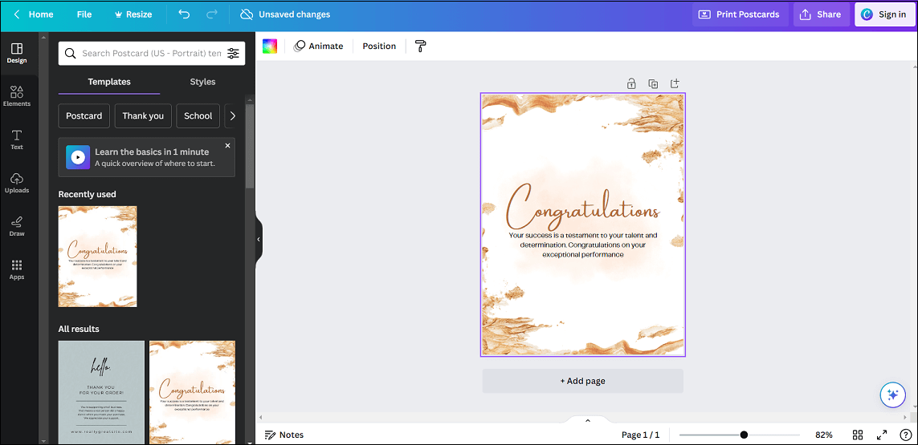Click the canvas horizontal scrollbar
Image resolution: width=918 pixels, height=445 pixels.
[x=583, y=417]
